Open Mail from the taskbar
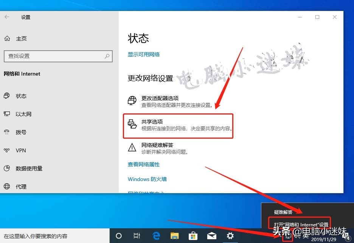Image resolution: width=354 pixels, height=243 pixels. coord(211,236)
